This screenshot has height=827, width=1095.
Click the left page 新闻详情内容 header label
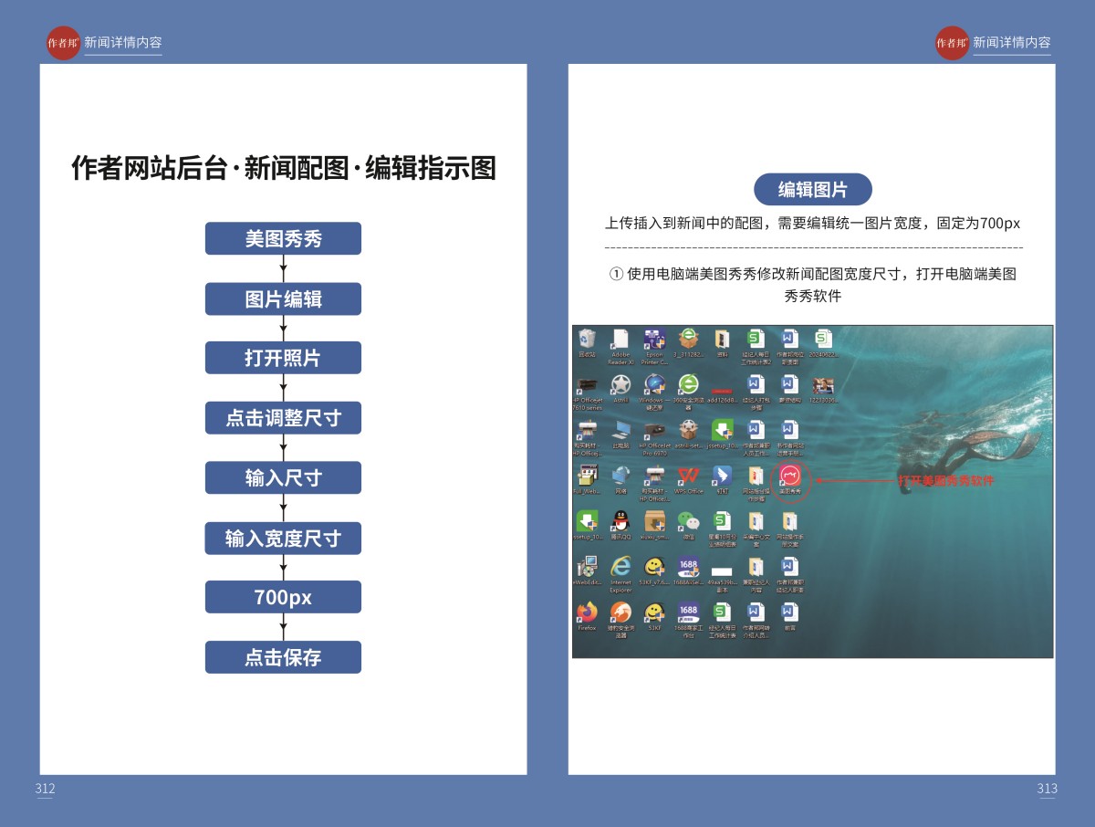pos(122,43)
